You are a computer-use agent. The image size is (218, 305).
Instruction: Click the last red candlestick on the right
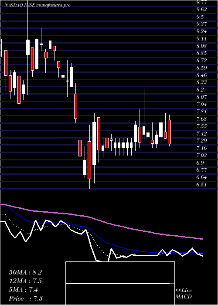pyautogui.click(x=170, y=132)
